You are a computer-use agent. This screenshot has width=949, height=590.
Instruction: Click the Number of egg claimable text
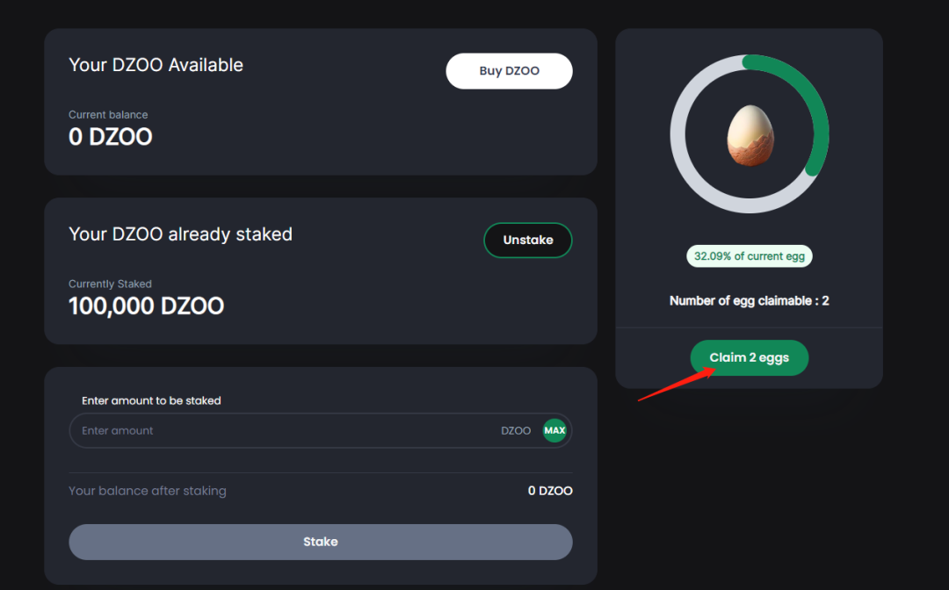[749, 300]
